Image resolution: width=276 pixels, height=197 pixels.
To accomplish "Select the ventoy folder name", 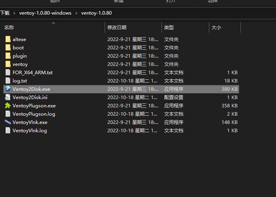I will pos(20,64).
